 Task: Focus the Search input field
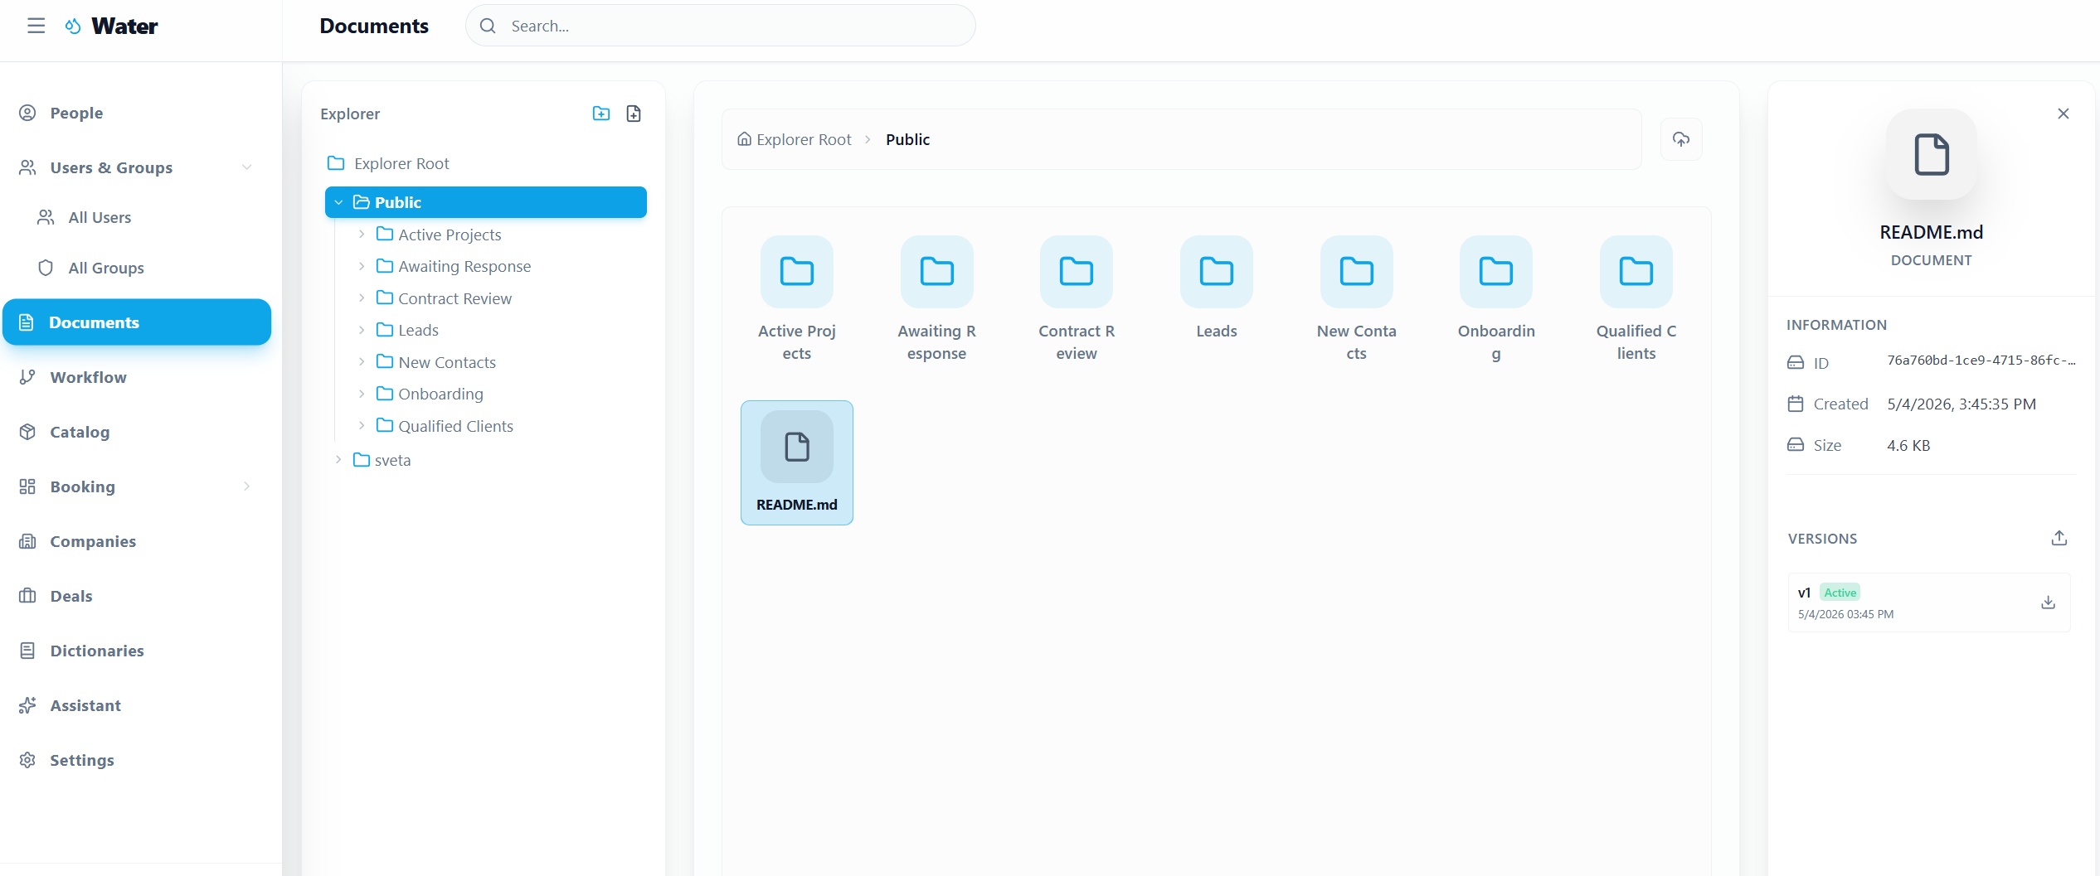tap(721, 26)
